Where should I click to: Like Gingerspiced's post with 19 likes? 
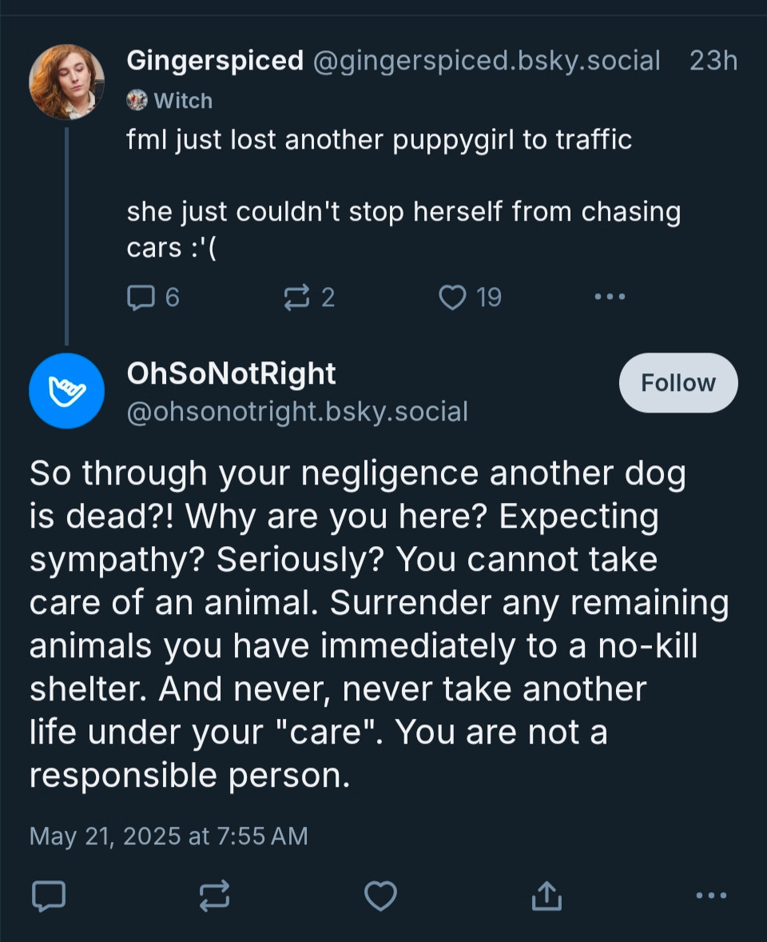(x=470, y=297)
